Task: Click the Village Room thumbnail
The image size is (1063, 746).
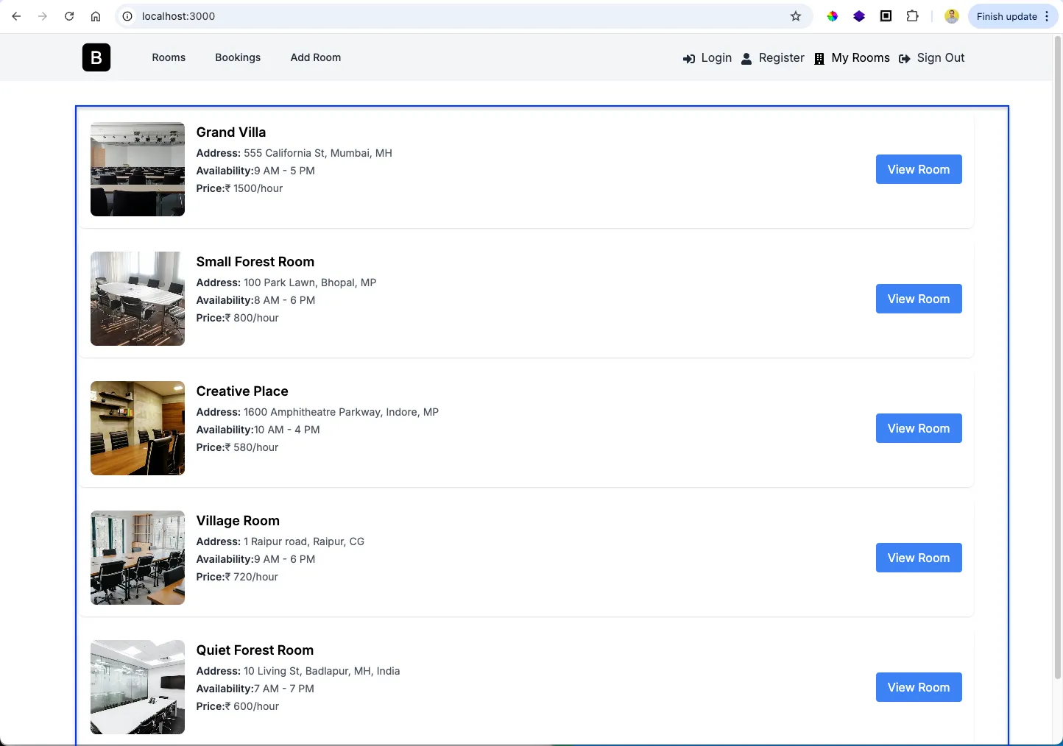Action: point(138,558)
